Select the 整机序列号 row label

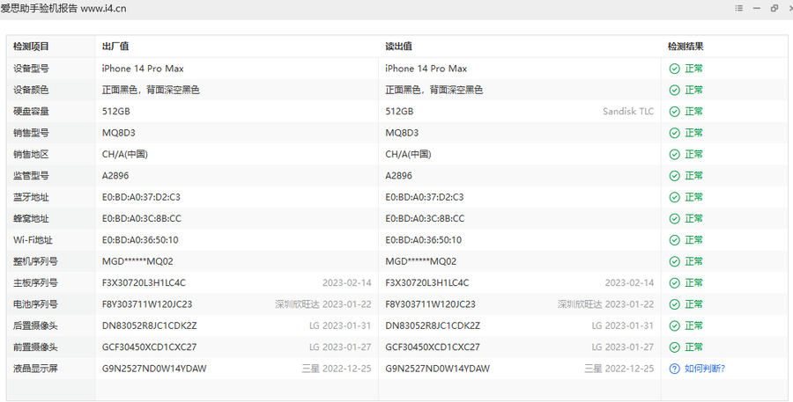point(35,261)
